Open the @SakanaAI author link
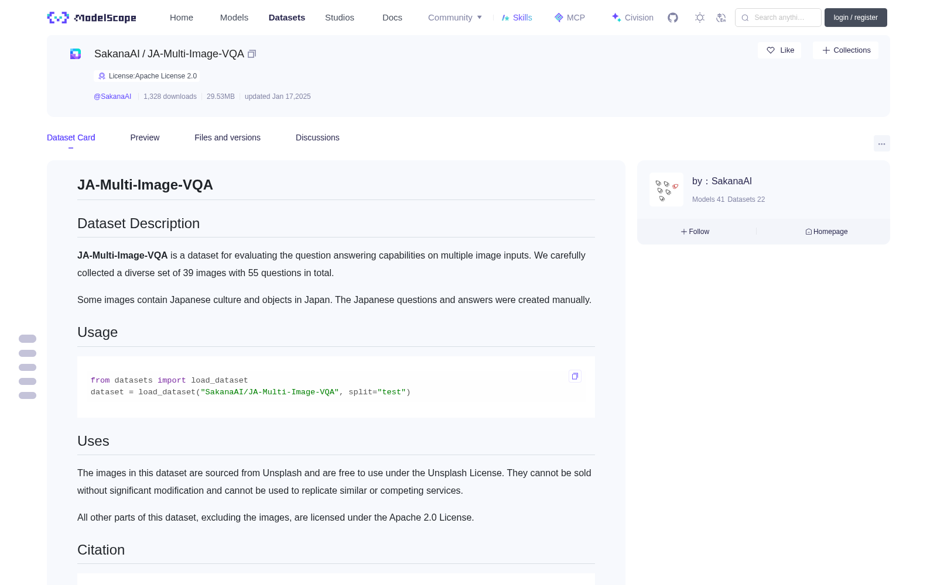937x585 pixels. [112, 97]
